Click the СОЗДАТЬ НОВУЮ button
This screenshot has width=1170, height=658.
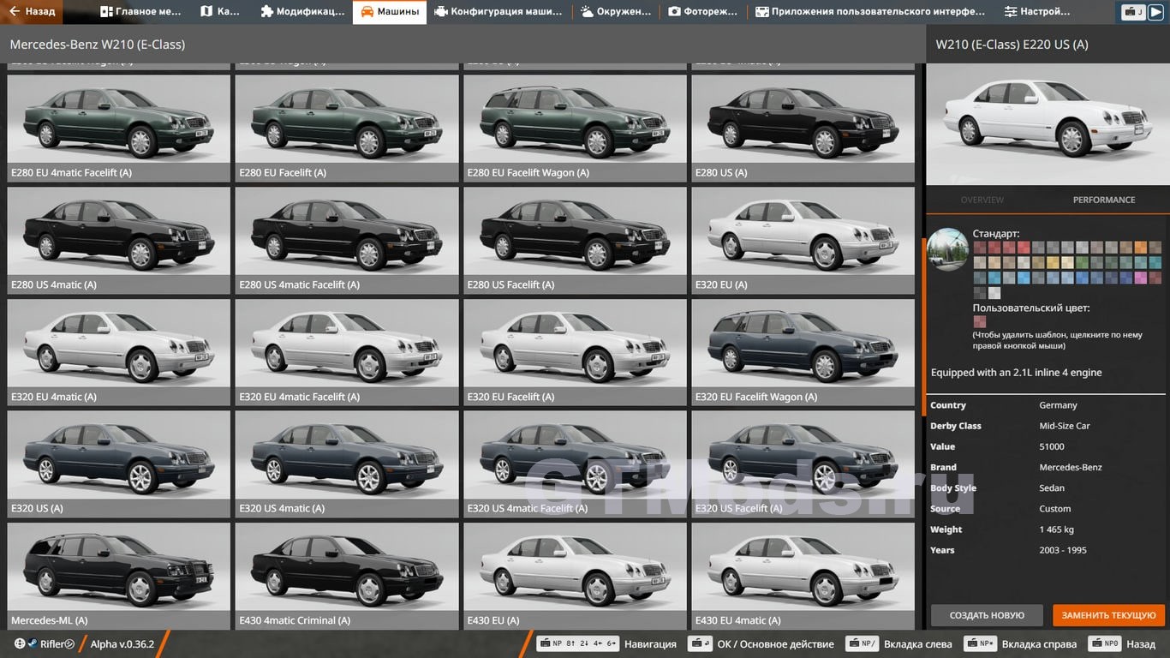pyautogui.click(x=987, y=615)
